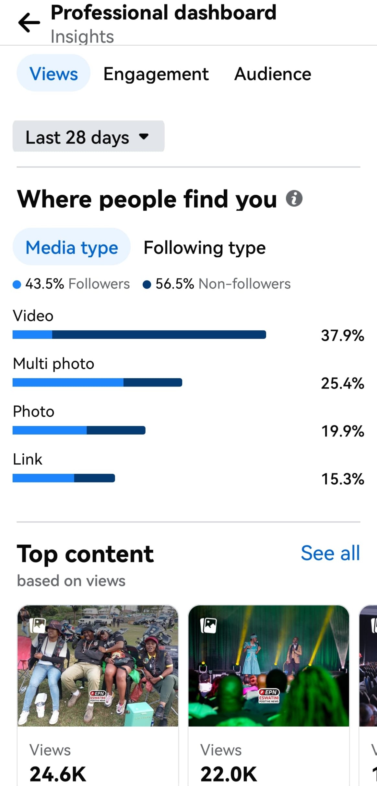Tap the light blue Followers legend dot
This screenshot has height=786, width=377.
tap(17, 285)
